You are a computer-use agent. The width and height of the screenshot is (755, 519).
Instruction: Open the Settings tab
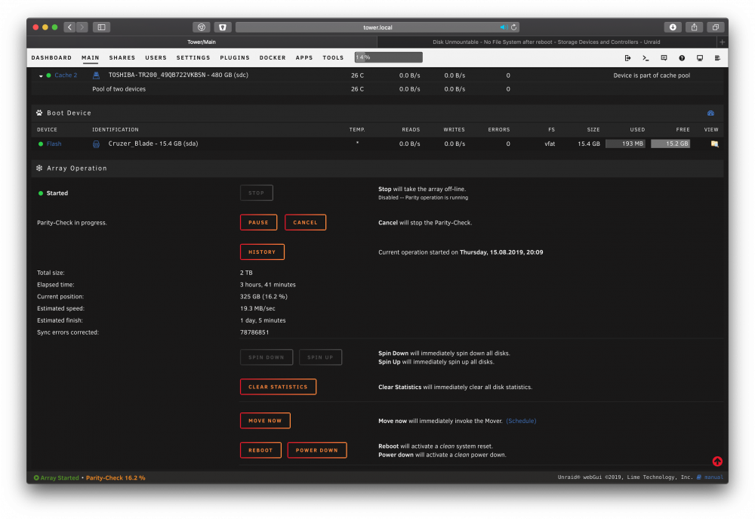coord(193,58)
